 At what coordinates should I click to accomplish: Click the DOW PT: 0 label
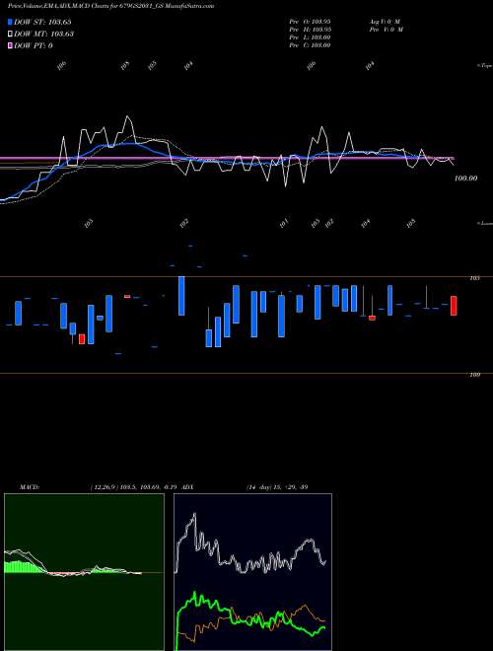pos(34,45)
